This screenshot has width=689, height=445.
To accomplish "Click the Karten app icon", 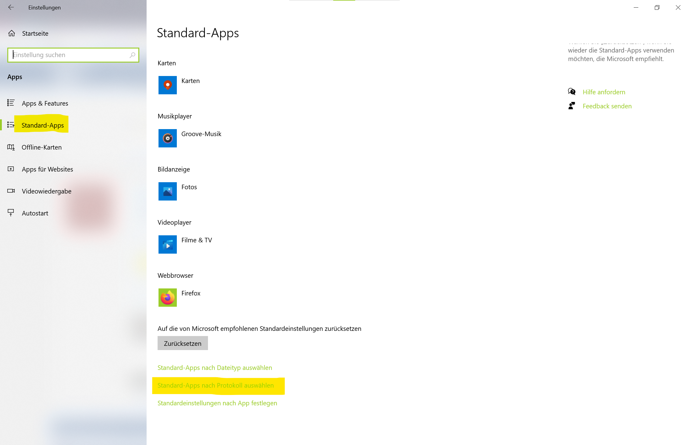I will [x=167, y=85].
